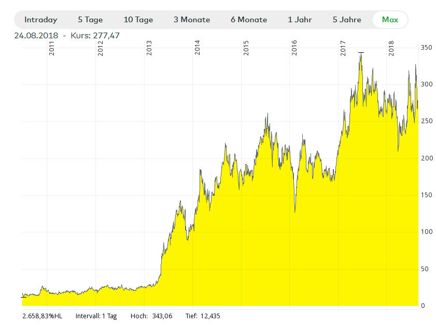436x325 pixels.
Task: Click the 150 price axis value
Action: point(427,195)
